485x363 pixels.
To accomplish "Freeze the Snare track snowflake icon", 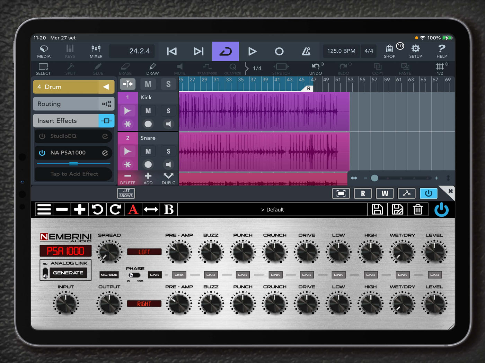I will [127, 164].
